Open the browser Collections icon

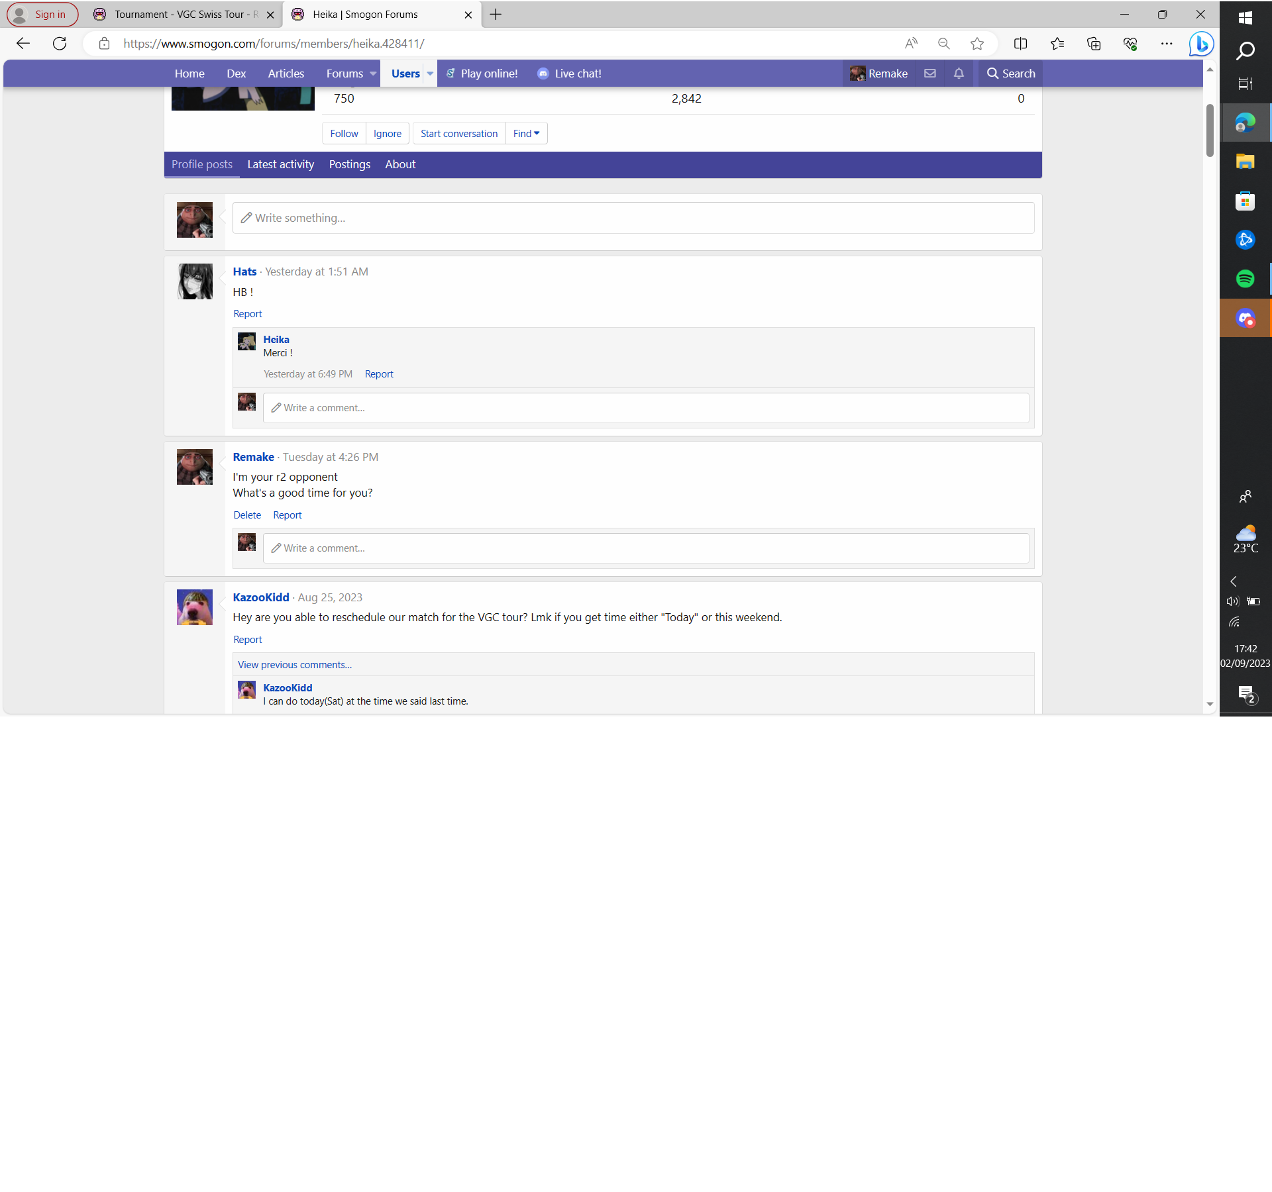coord(1094,44)
